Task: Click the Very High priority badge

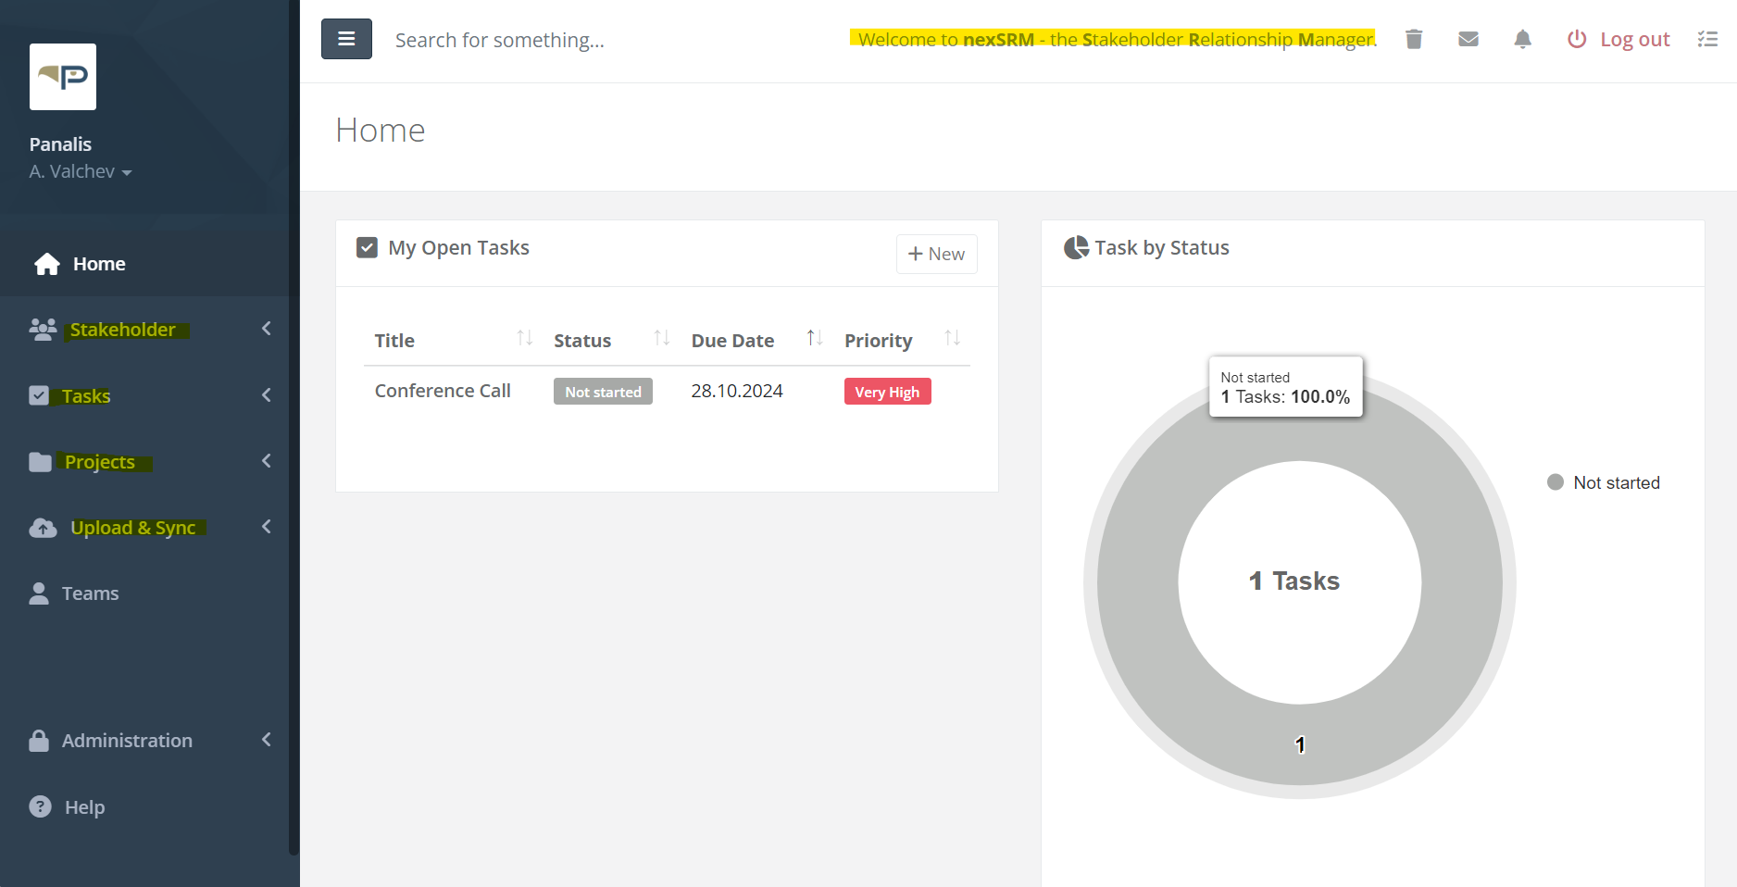Action: pyautogui.click(x=887, y=392)
